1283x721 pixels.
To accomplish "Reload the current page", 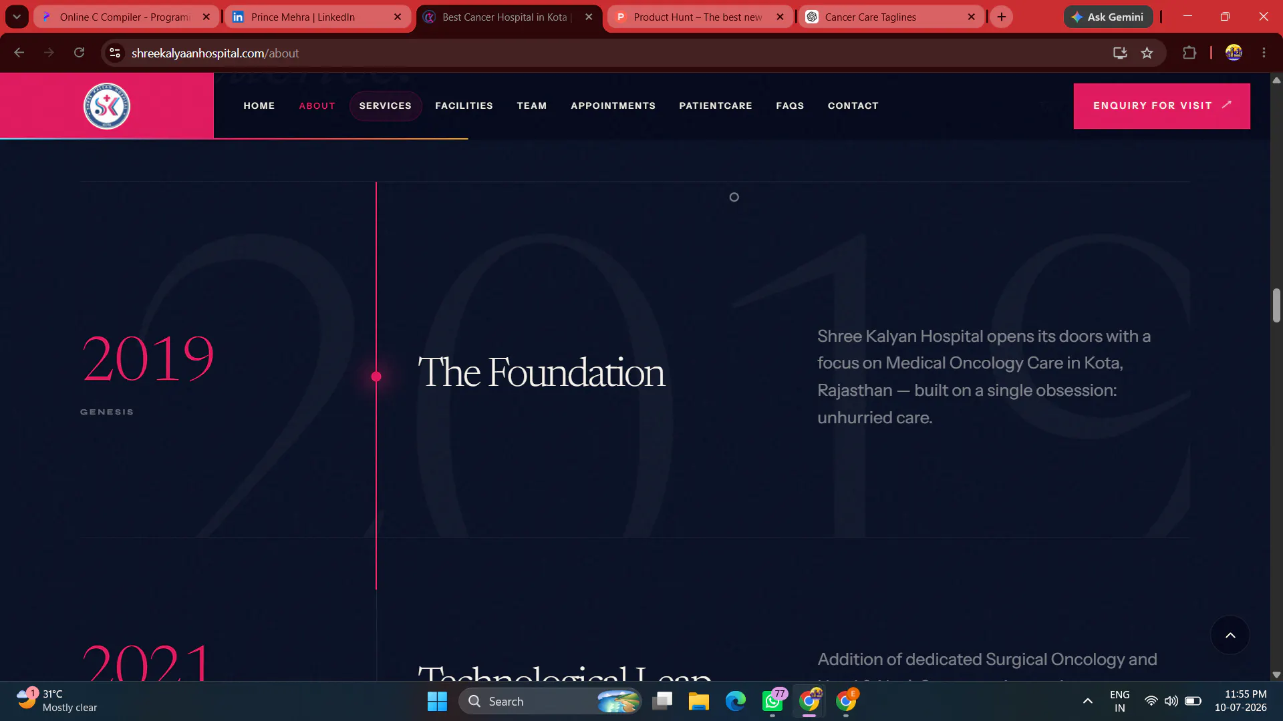I will pyautogui.click(x=79, y=53).
